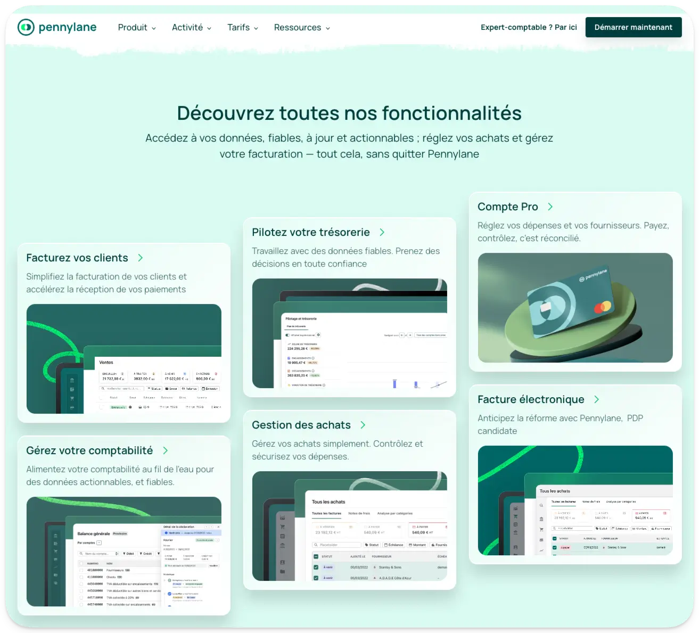Click the arrow next to Compte Pro
Screen dimensions: 699x633
pos(550,207)
